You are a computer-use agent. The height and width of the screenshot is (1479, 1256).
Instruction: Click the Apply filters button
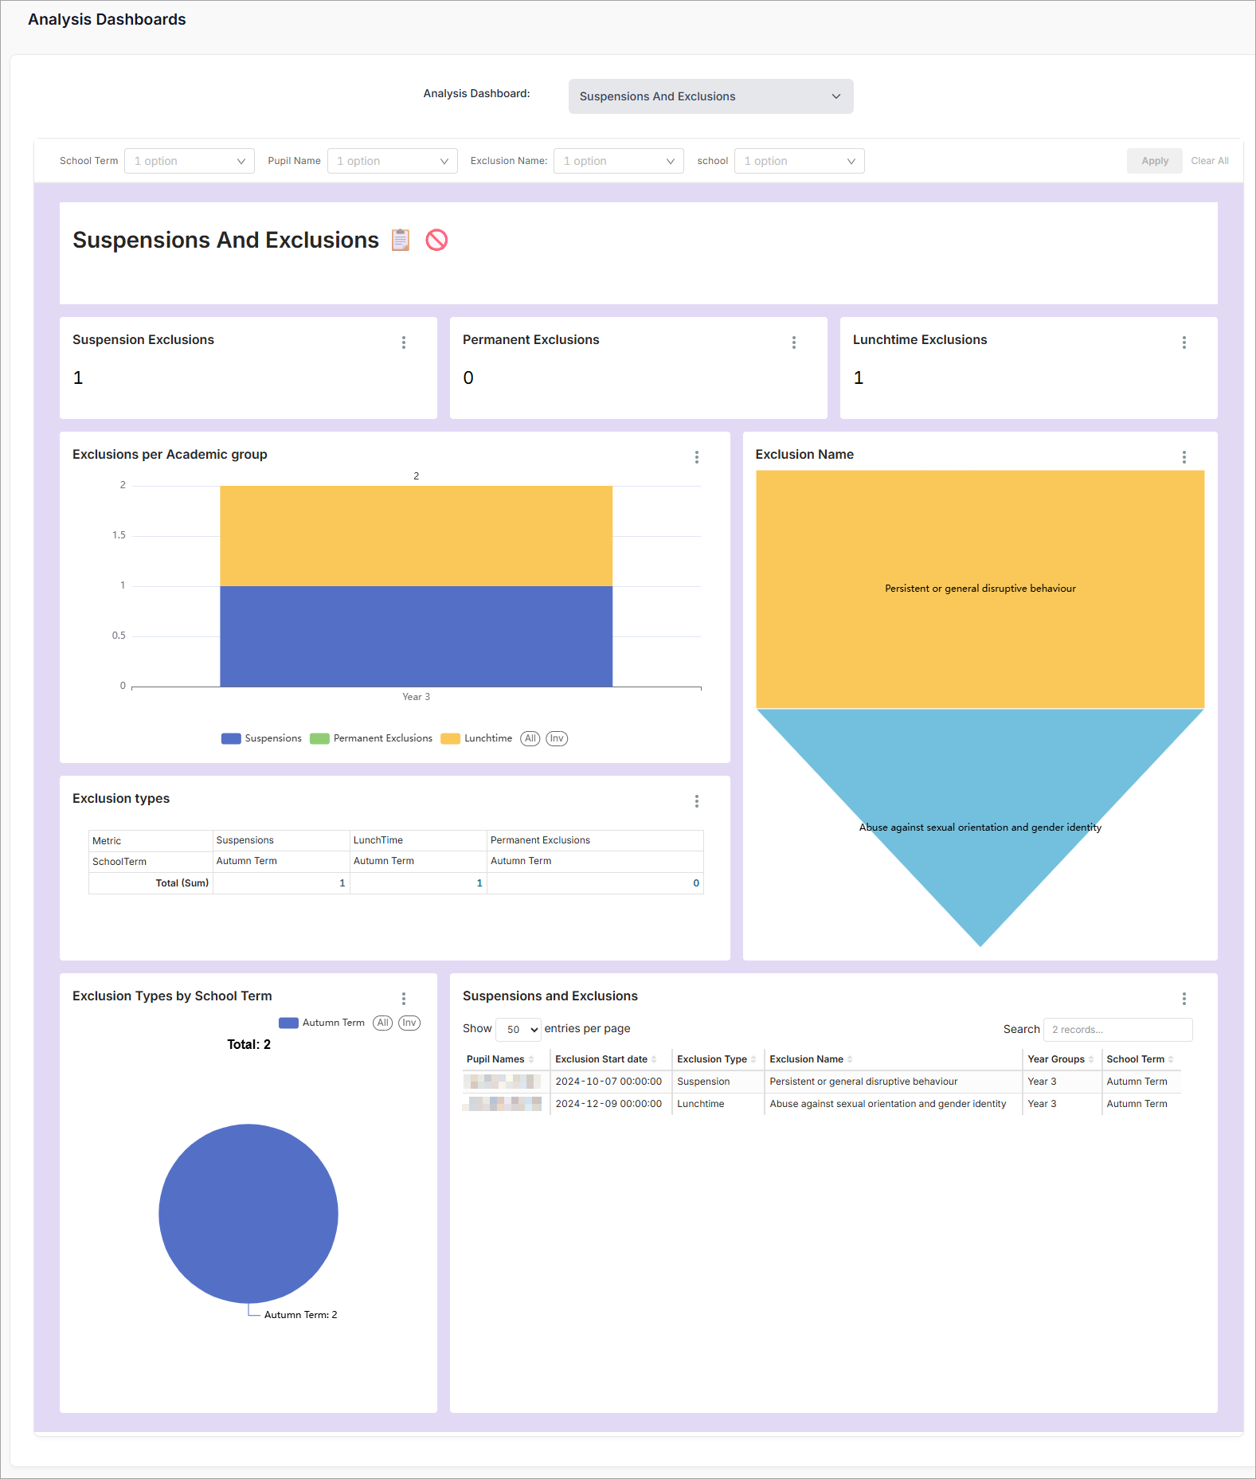tap(1154, 161)
